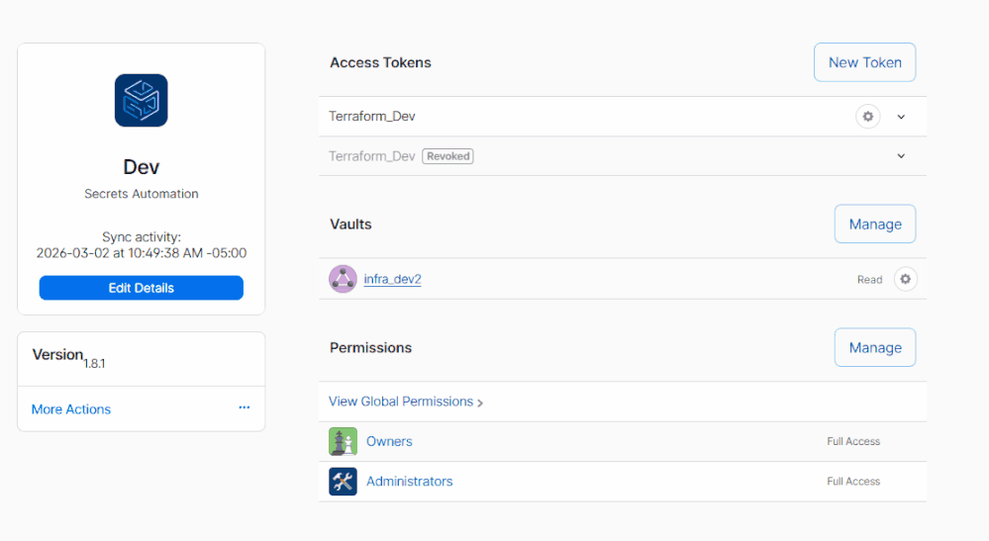
Task: Expand the active Terraform_Dev token chevron
Action: coord(901,117)
